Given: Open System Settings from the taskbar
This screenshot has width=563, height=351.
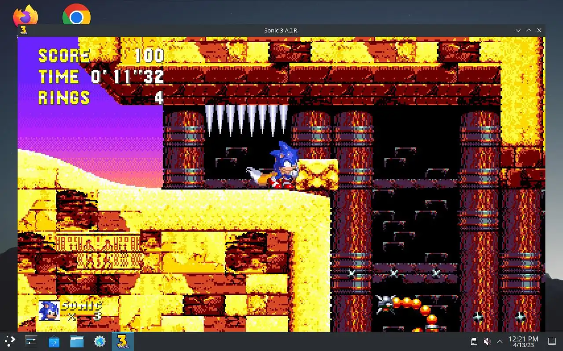Looking at the screenshot, I should (31, 341).
